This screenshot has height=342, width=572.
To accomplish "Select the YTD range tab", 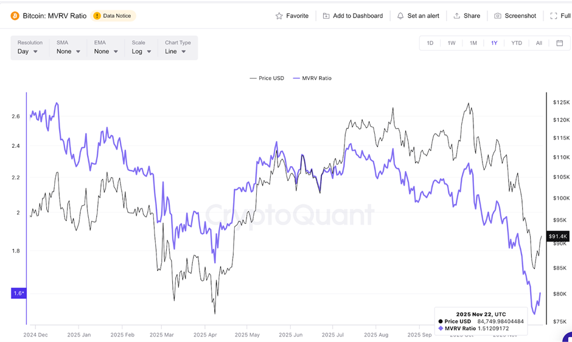I will point(516,43).
